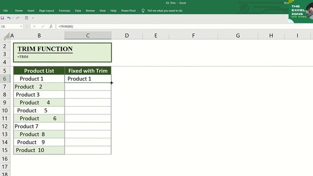Click the Enter checkmark icon in formula bar
313x176 pixels.
tap(43, 26)
